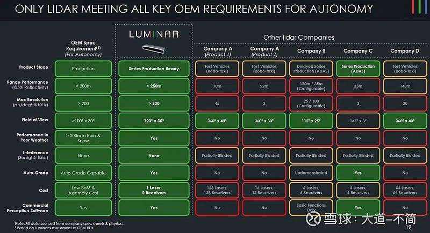Click the Luminar lidar sensor image
430x233 pixels.
(154, 49)
